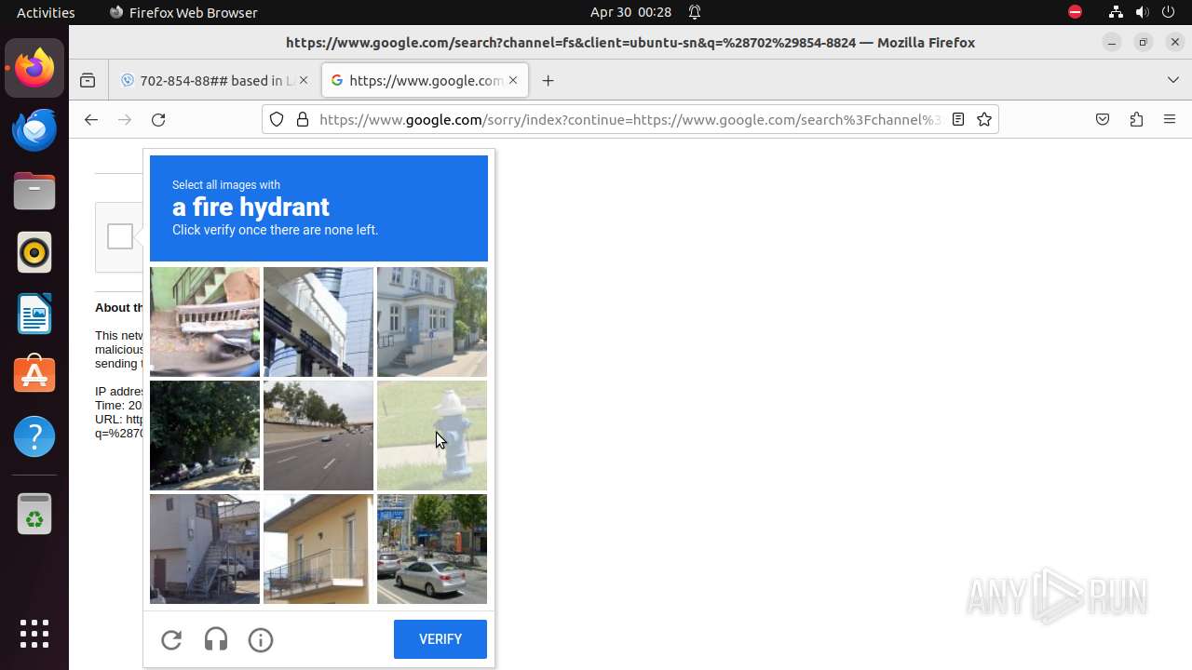Open the Firefox Web Browser app menu
The height and width of the screenshot is (670, 1192).
tap(183, 12)
